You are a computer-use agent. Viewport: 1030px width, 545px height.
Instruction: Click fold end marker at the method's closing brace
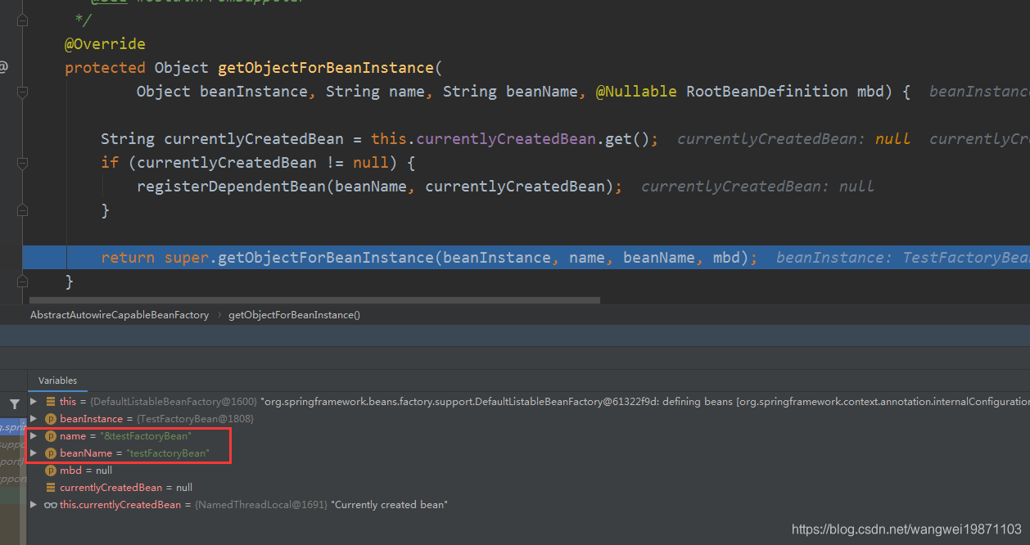pyautogui.click(x=22, y=282)
